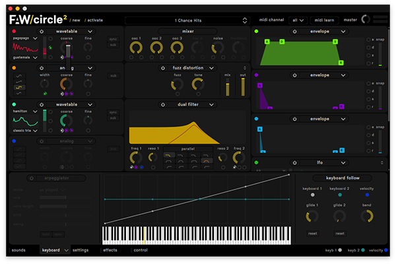
Task: Click the red oscillator color dot
Action: point(15,31)
